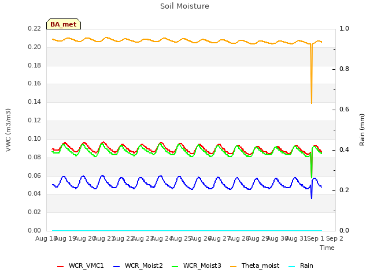Click the Rain (mm) axis label

(x=362, y=130)
